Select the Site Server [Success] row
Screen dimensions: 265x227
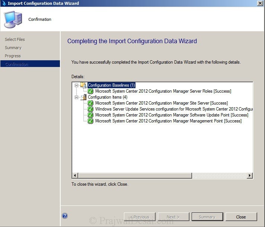tap(162, 103)
